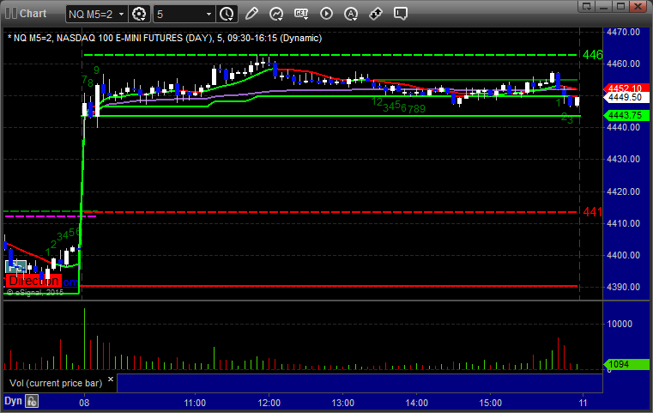The height and width of the screenshot is (413, 653).
Task: Close the Vol (current price bar) study tab
Action: tap(111, 380)
